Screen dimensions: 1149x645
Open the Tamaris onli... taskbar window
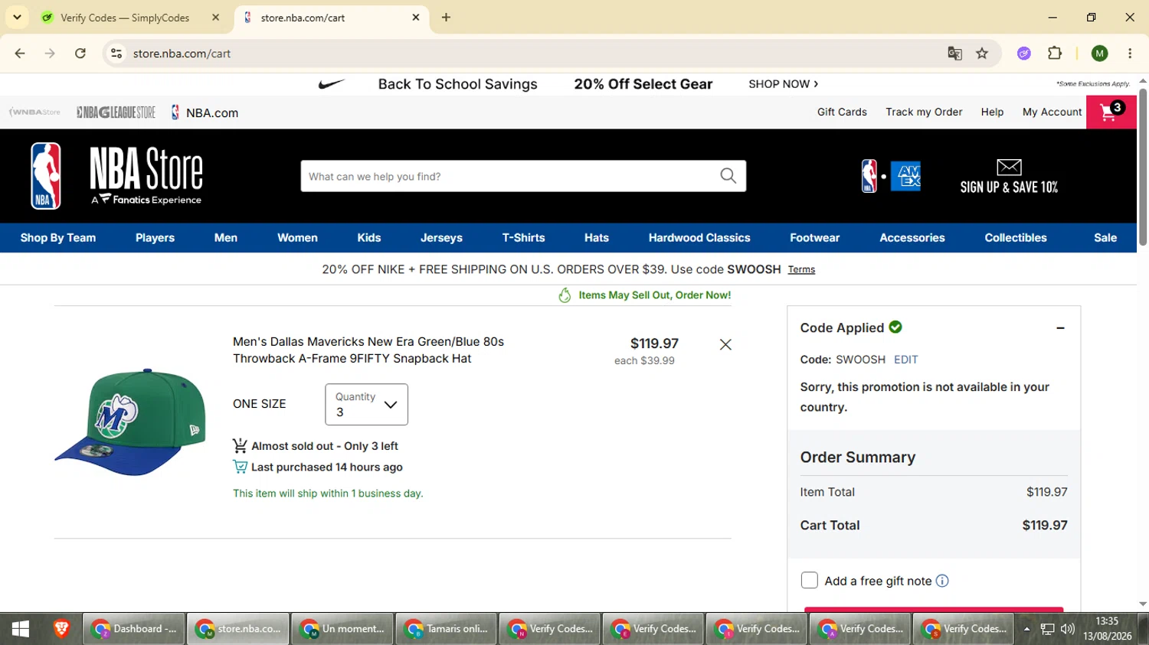[x=446, y=629]
